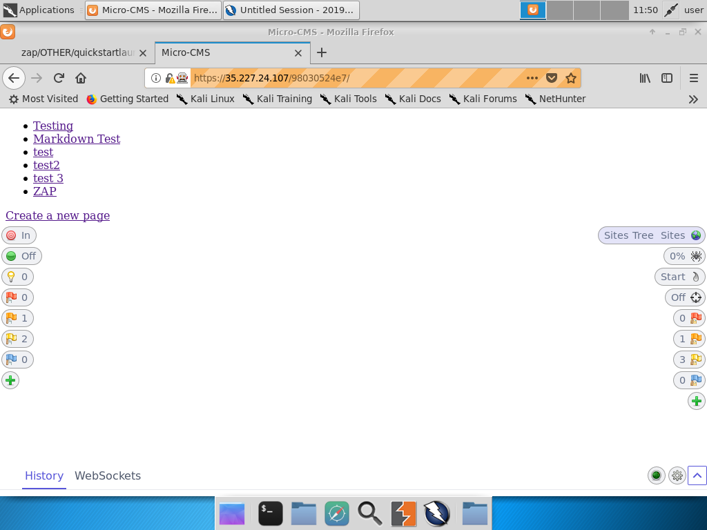
Task: Launch Burp Suite orange dock icon
Action: tap(403, 513)
